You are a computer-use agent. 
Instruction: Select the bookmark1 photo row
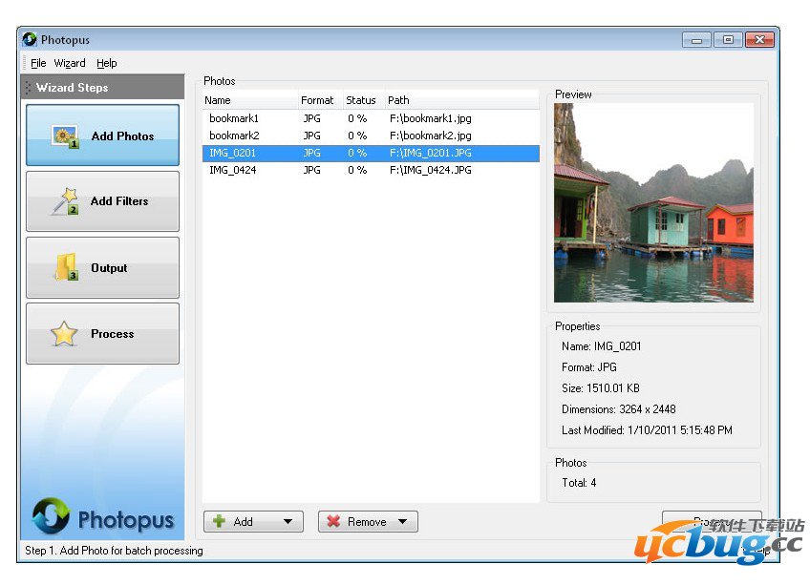pos(234,119)
